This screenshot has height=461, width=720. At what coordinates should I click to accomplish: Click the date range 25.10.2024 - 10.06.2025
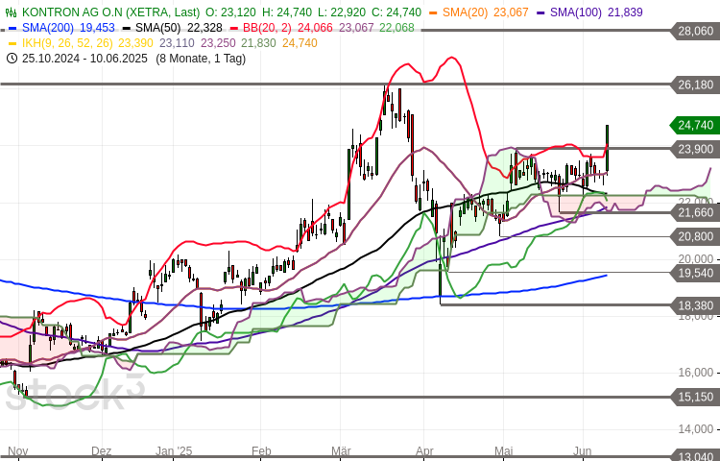point(84,59)
